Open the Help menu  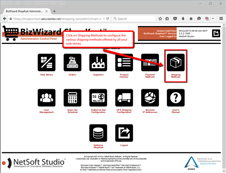tap(62, 3)
